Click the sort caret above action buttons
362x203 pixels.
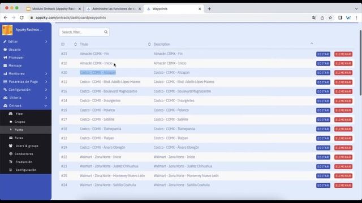click(x=312, y=43)
